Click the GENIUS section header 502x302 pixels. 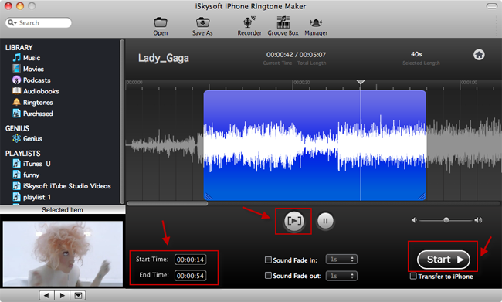[x=17, y=128]
